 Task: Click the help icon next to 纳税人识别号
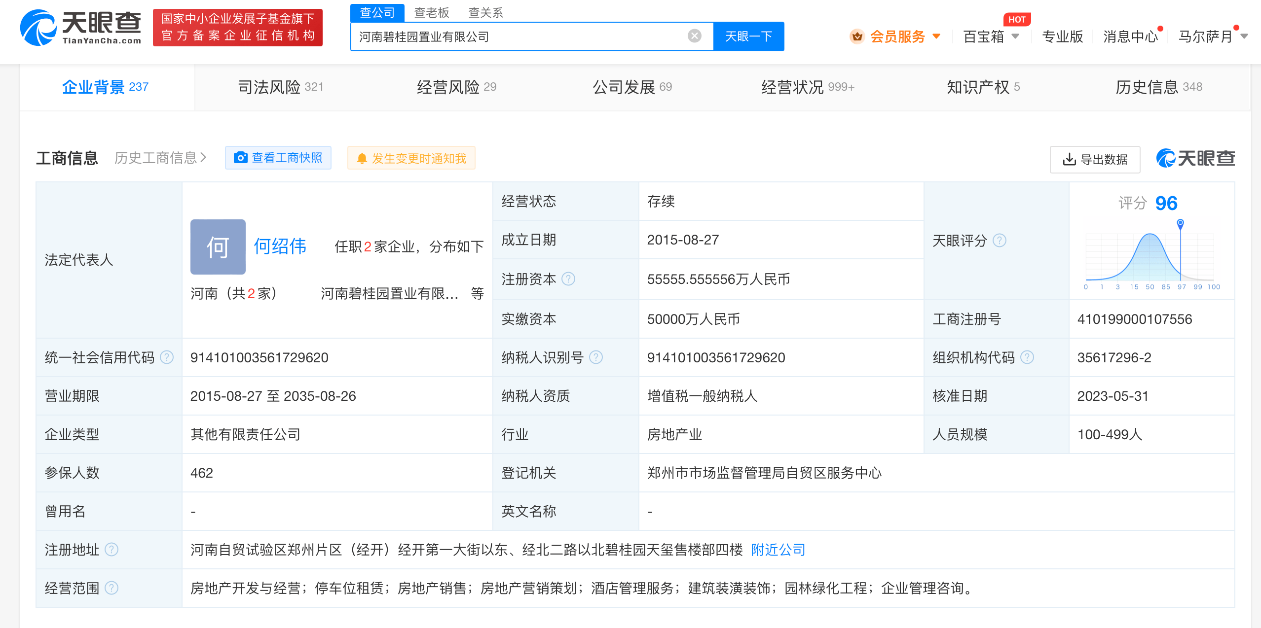[596, 357]
